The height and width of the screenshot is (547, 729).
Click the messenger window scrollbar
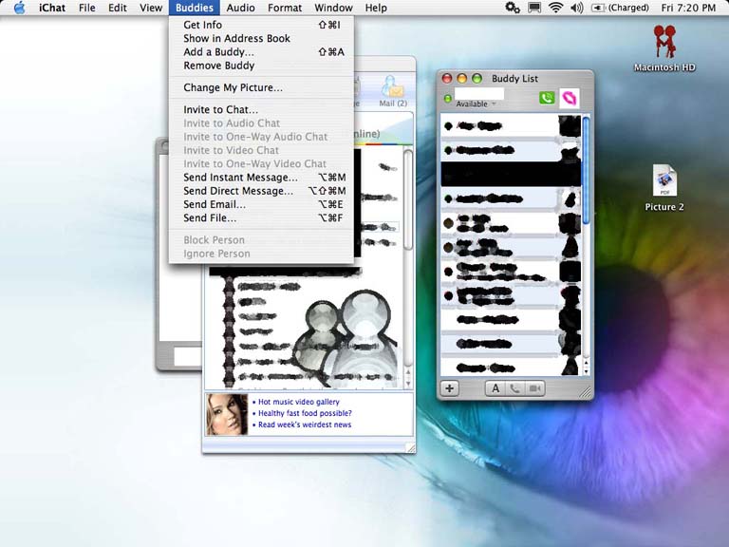(408, 200)
